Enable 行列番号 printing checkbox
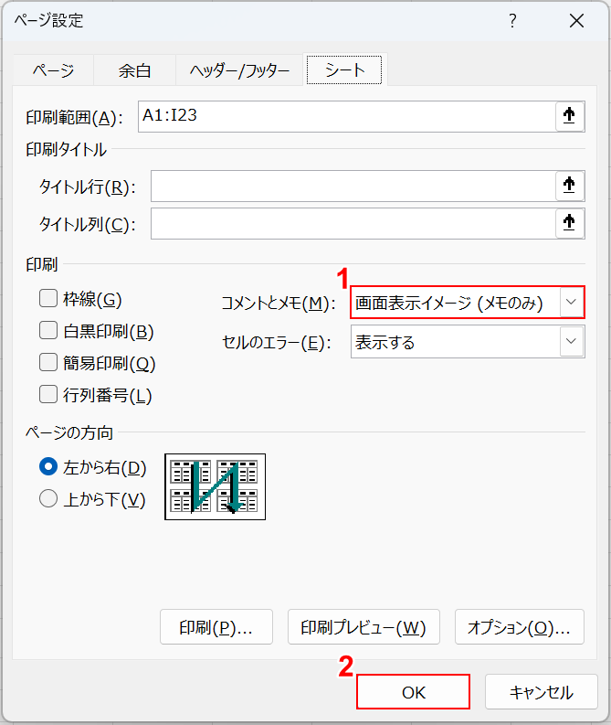This screenshot has width=611, height=725. [48, 395]
